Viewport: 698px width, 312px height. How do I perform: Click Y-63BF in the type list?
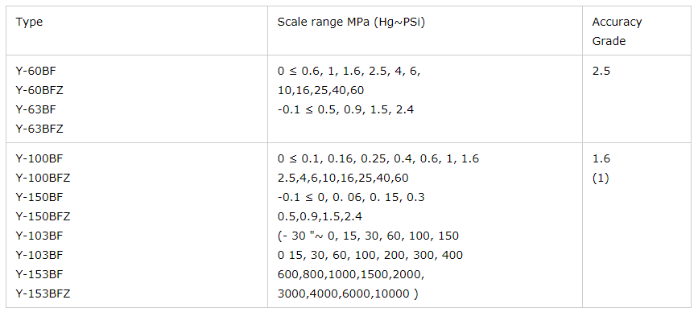[x=36, y=109]
